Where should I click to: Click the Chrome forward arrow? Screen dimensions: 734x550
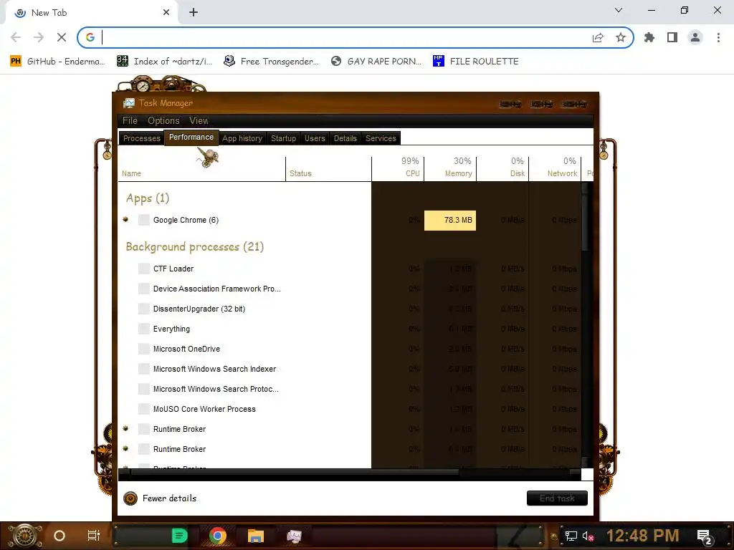[39, 37]
